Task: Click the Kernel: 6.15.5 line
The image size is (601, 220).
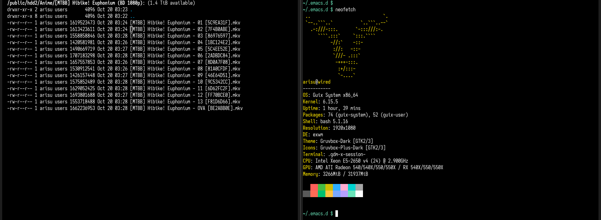Action: tap(320, 102)
